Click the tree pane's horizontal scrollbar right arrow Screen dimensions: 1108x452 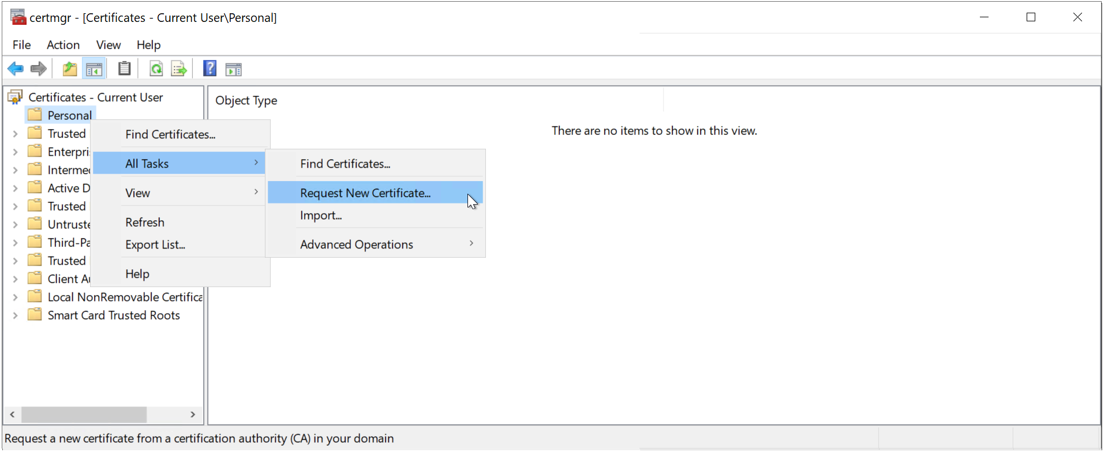[x=193, y=415]
